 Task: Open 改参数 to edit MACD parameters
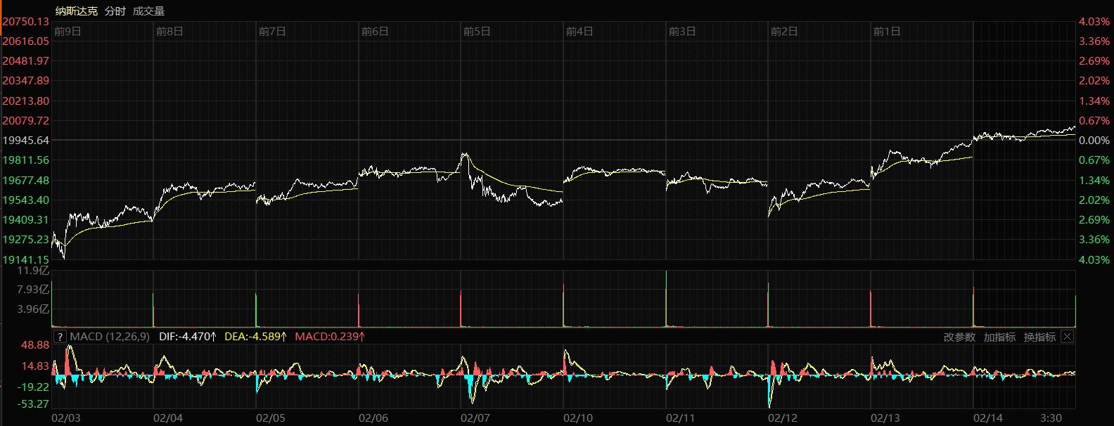tap(959, 337)
